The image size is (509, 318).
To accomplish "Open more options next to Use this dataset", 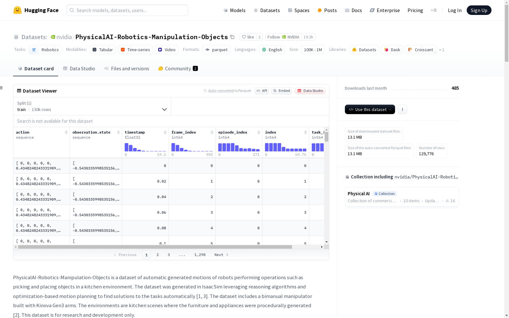I will tap(402, 109).
